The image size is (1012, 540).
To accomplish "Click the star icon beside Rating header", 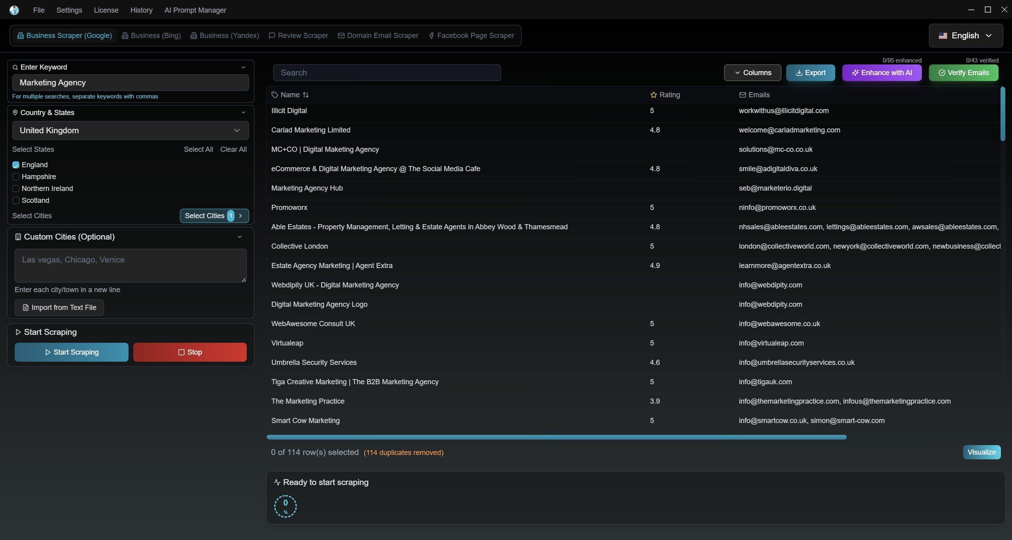I will pyautogui.click(x=653, y=95).
